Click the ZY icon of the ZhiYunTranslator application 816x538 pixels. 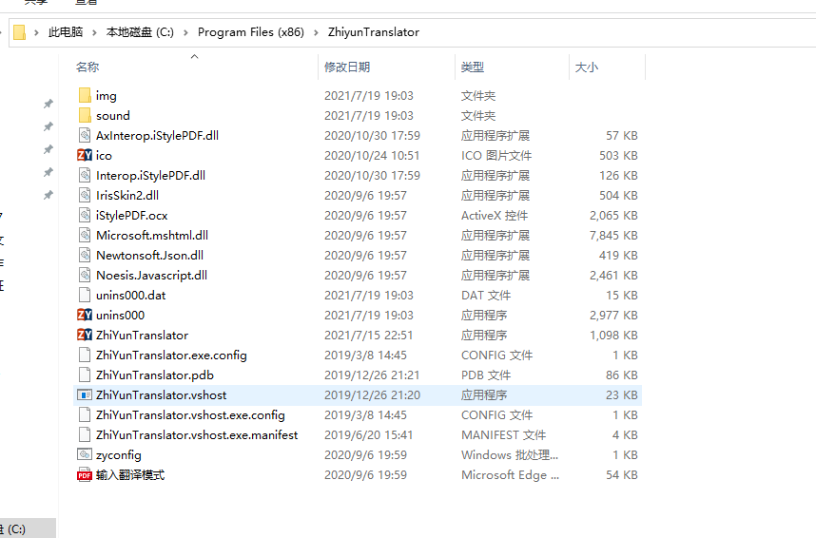click(85, 335)
